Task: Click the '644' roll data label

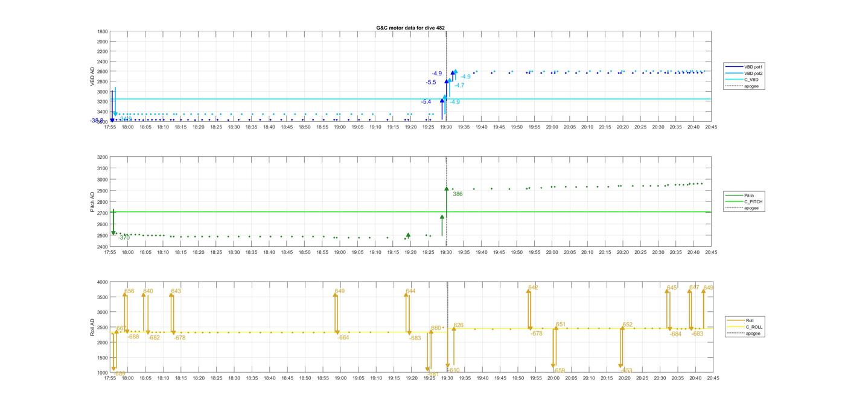Action: click(410, 291)
